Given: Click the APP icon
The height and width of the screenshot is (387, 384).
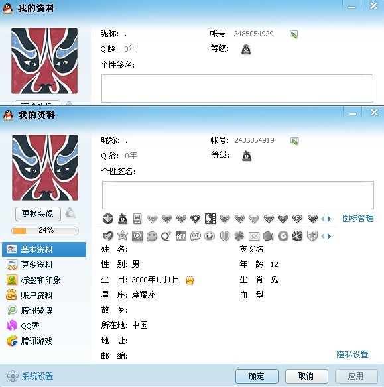Looking at the screenshot, I should click(x=181, y=236).
